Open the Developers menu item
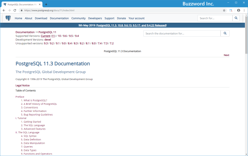248x156 pixels. pos(95,18)
